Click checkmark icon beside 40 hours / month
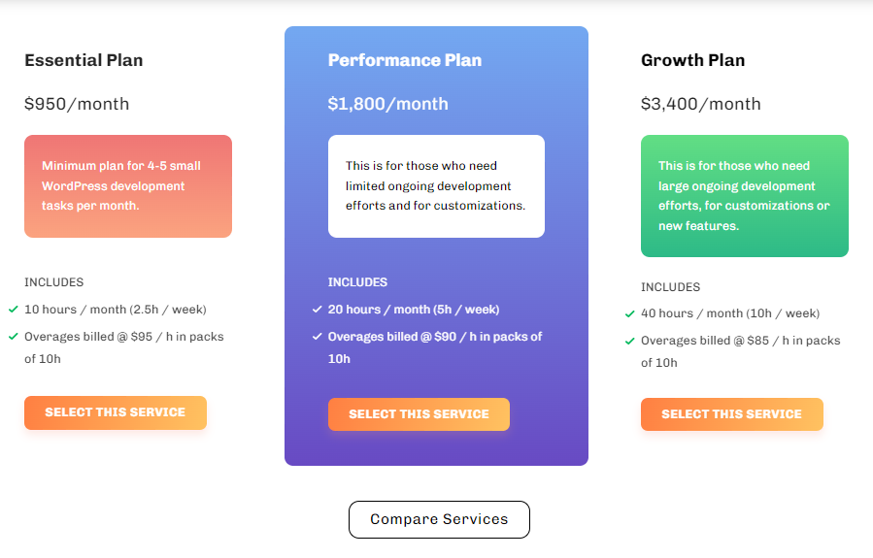 (x=629, y=313)
